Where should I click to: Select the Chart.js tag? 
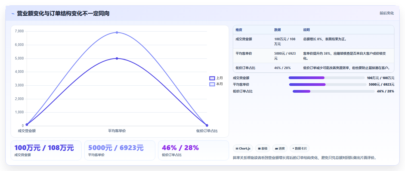coord(243,148)
